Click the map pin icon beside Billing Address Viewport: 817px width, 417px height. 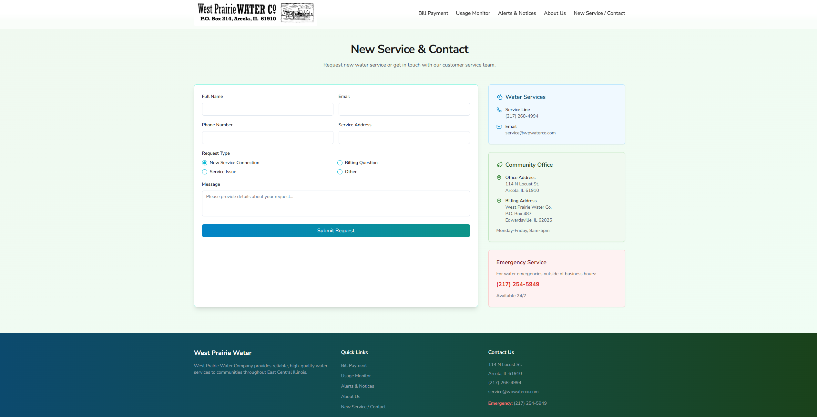click(499, 201)
